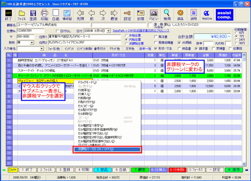The width and height of the screenshot is (251, 181).
Task: Click the グリッド色 button
Action: click(115, 48)
